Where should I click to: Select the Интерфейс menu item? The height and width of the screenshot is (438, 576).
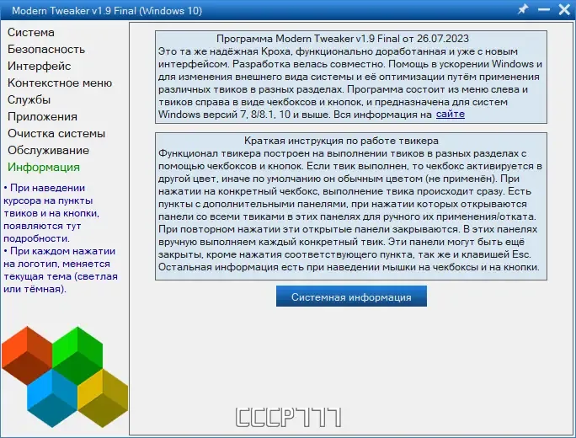(40, 67)
